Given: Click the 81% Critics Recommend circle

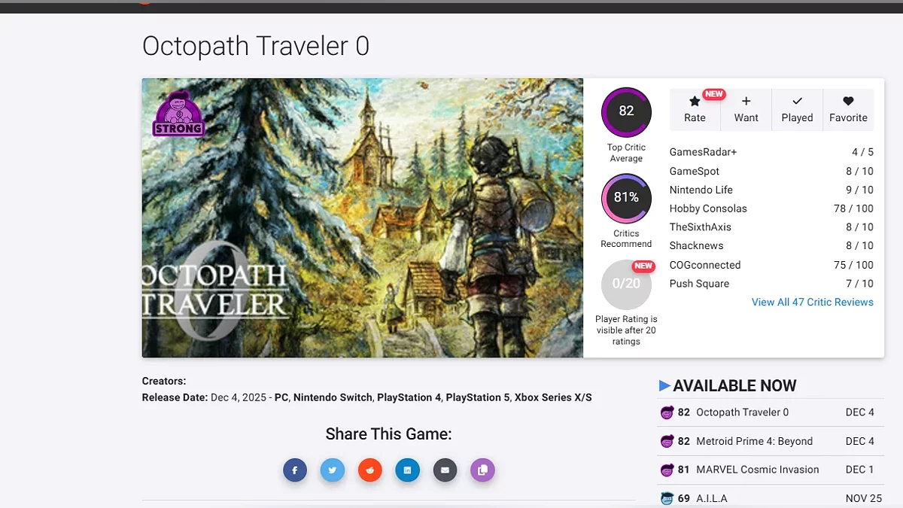Looking at the screenshot, I should point(626,198).
